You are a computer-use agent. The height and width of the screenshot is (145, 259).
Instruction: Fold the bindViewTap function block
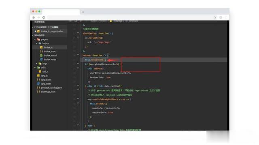[78, 33]
